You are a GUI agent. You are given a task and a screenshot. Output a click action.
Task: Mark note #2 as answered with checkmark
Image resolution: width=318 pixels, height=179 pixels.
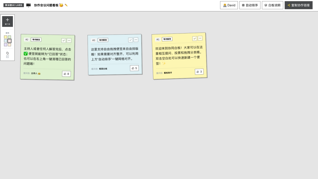[64, 40]
